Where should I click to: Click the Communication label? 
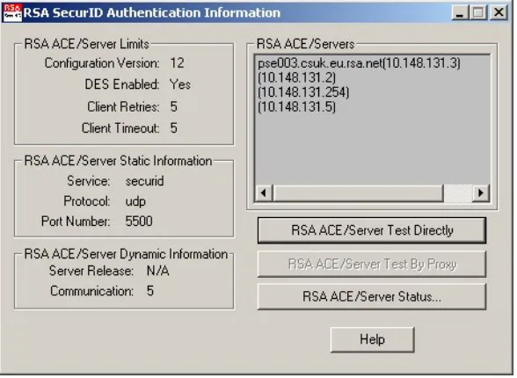click(92, 291)
